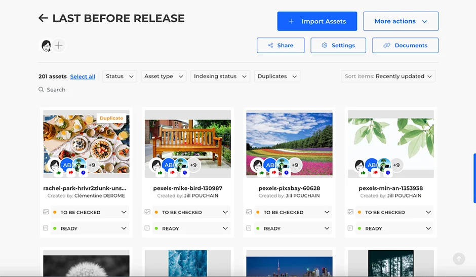Click the asset name rachel-park-hrlvr2zlunk-uns...

tap(85, 188)
